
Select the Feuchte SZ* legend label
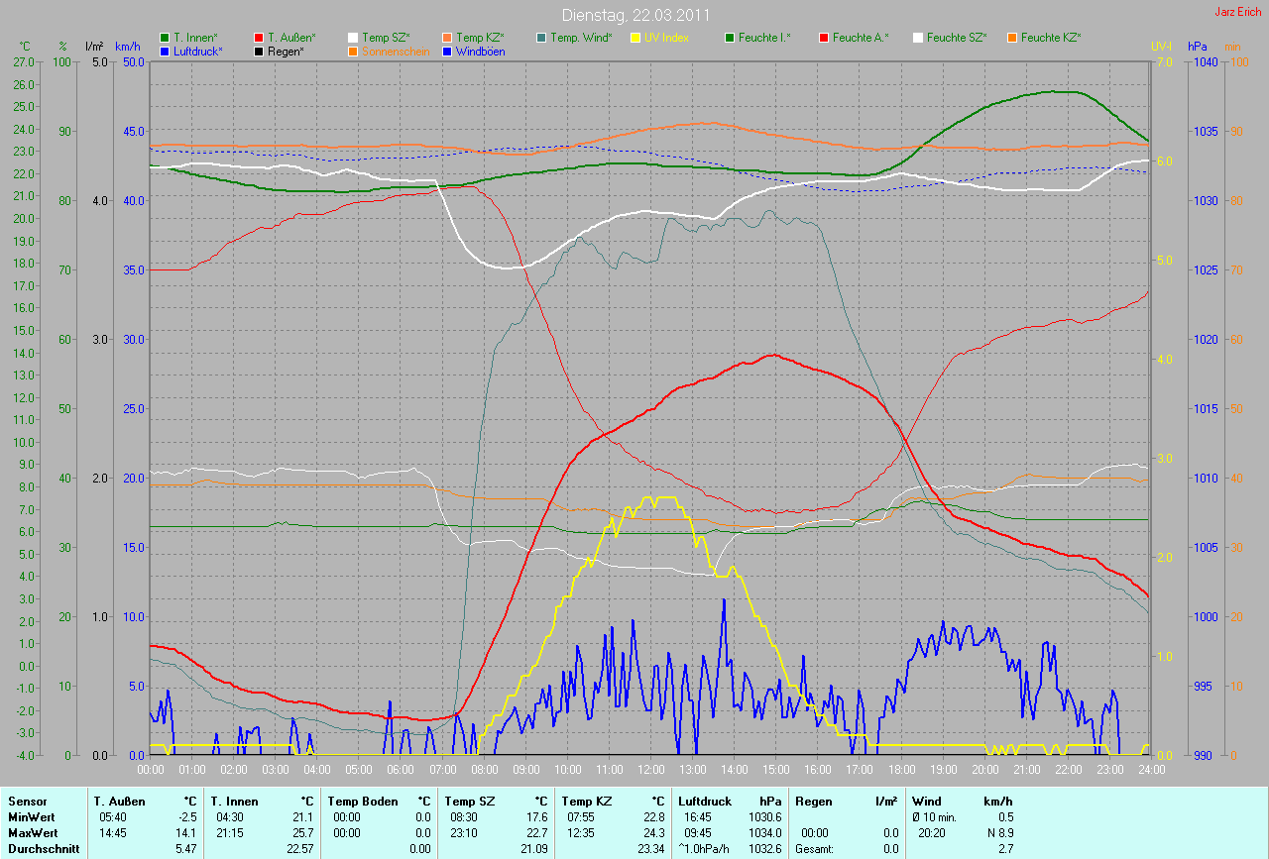[956, 38]
